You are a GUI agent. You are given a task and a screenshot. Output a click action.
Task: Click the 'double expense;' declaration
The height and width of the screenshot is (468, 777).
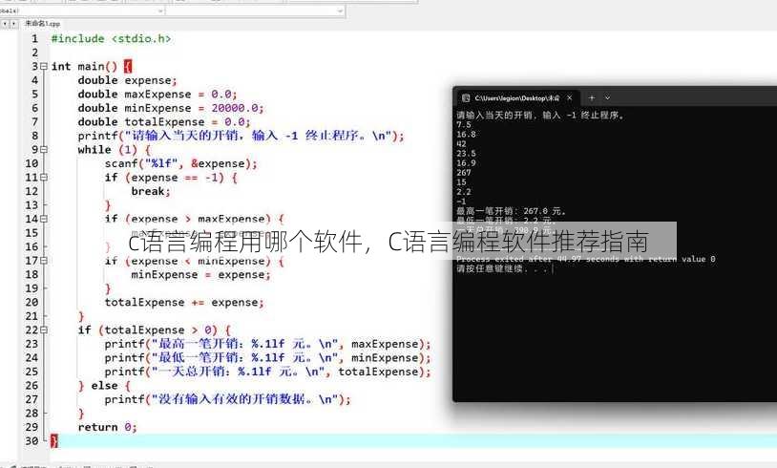click(x=127, y=80)
